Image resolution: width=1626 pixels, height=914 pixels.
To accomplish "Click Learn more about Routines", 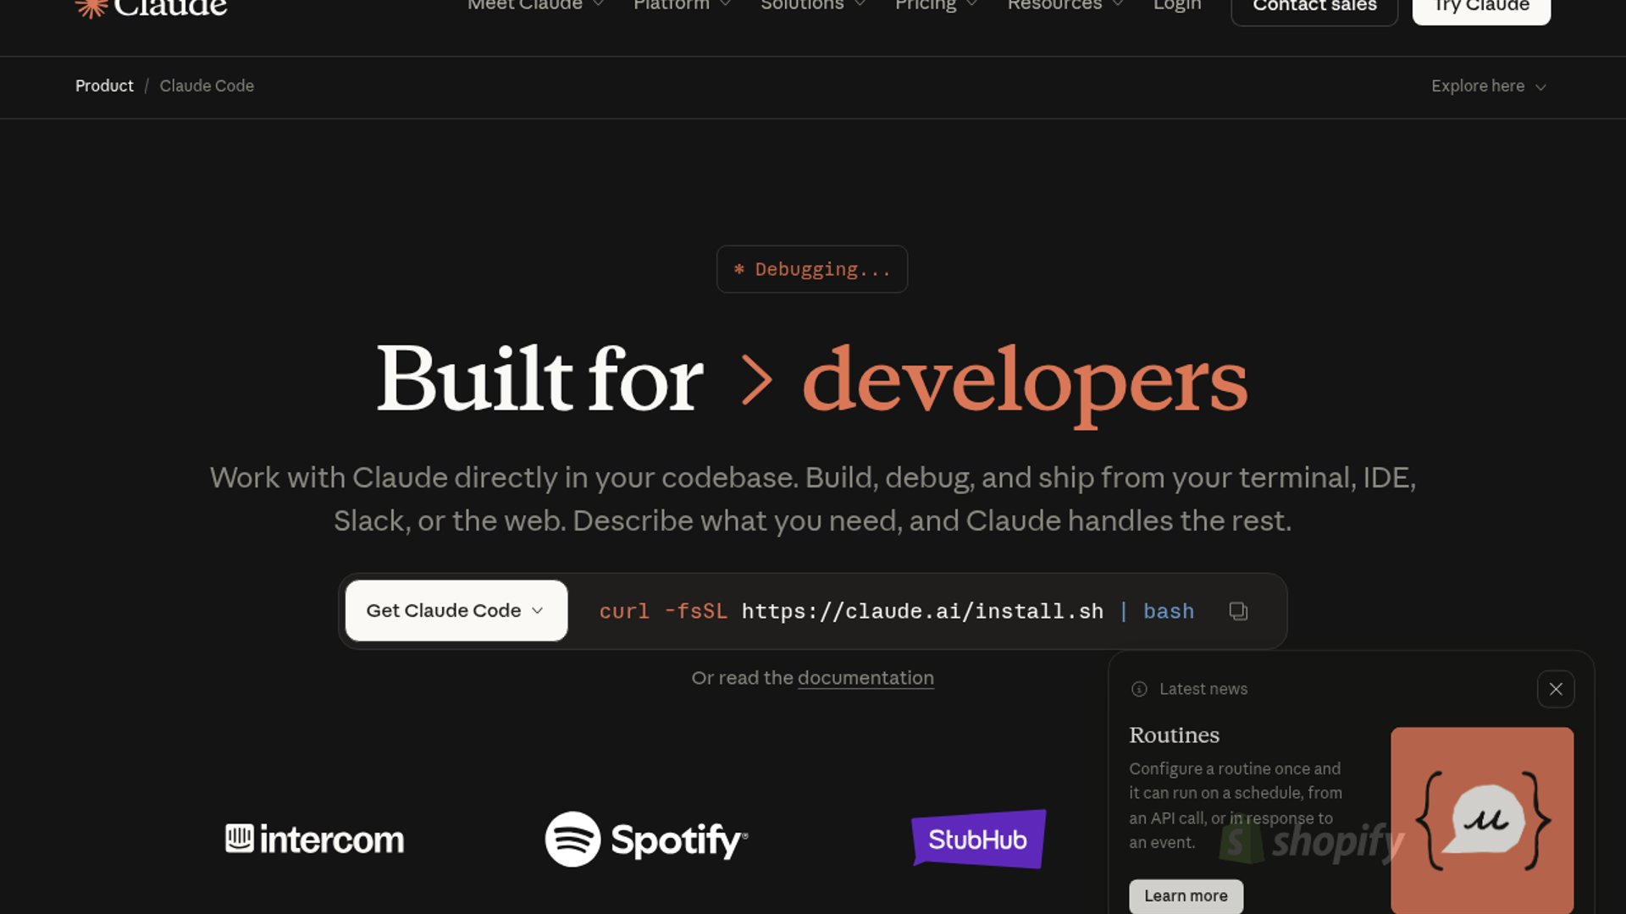I will 1186,895.
